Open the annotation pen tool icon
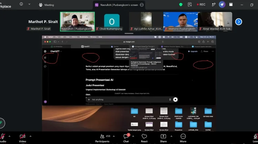This screenshot has height=144, width=258. [x=214, y=4]
